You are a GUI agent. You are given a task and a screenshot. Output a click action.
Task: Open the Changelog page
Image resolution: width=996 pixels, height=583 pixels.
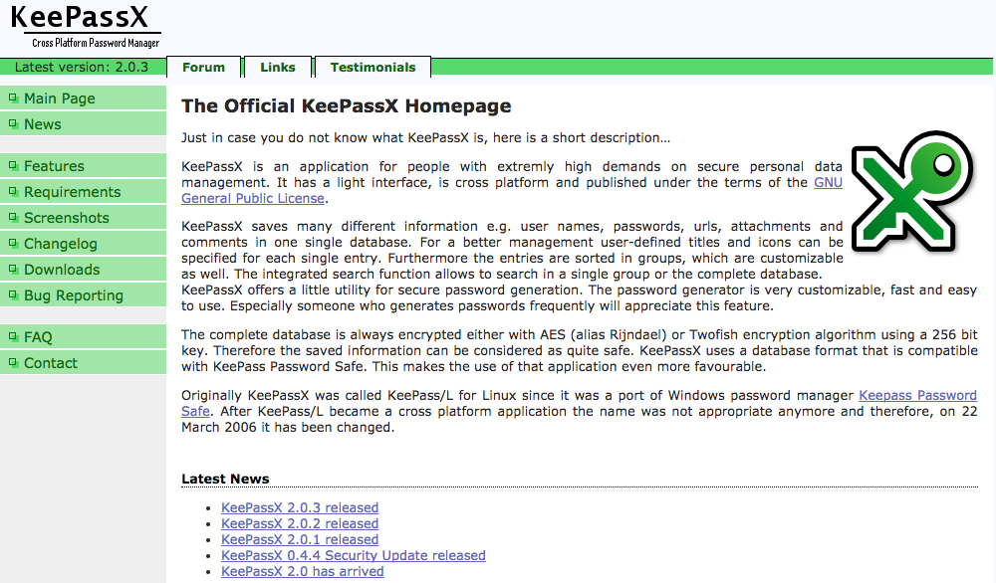tap(84, 244)
